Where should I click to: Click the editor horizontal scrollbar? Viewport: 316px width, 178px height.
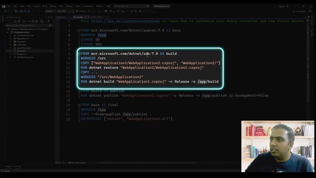point(147,163)
